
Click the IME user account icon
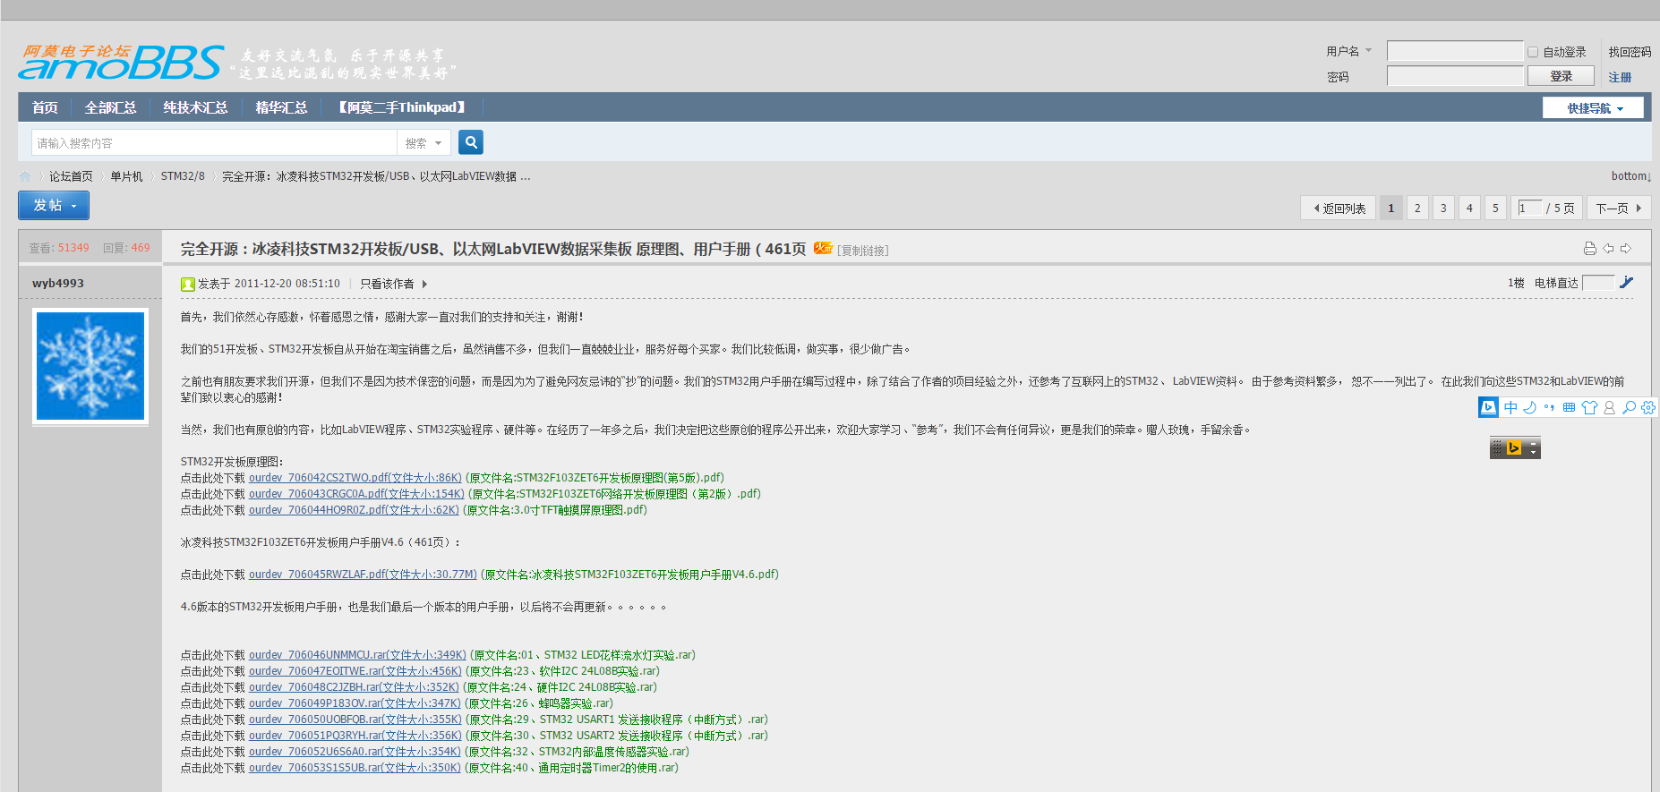(1609, 407)
